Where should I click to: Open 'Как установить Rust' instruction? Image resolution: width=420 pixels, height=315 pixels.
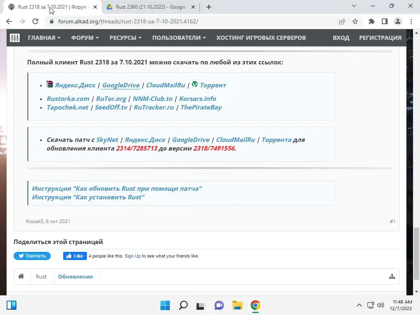[x=88, y=197]
